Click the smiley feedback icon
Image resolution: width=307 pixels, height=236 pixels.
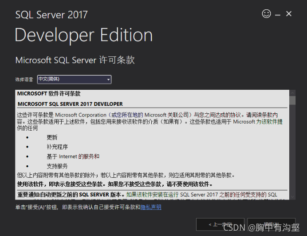click(x=266, y=14)
